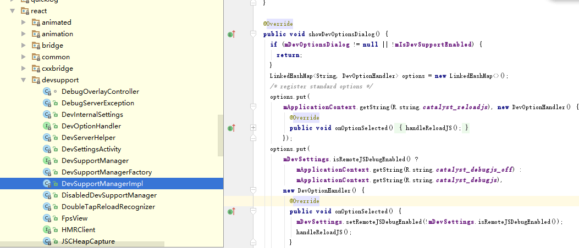Open DevServerHelper file

[x=89, y=138]
